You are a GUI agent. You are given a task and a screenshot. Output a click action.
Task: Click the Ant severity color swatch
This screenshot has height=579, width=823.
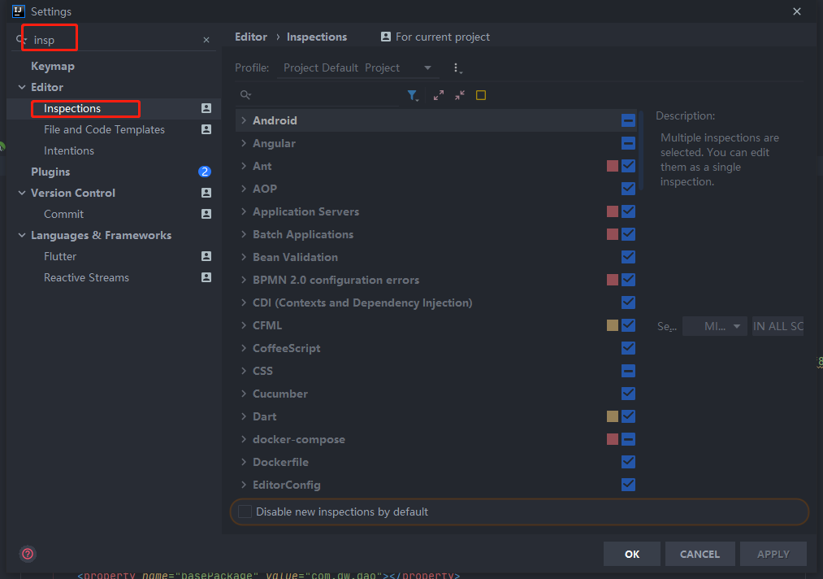coord(612,166)
